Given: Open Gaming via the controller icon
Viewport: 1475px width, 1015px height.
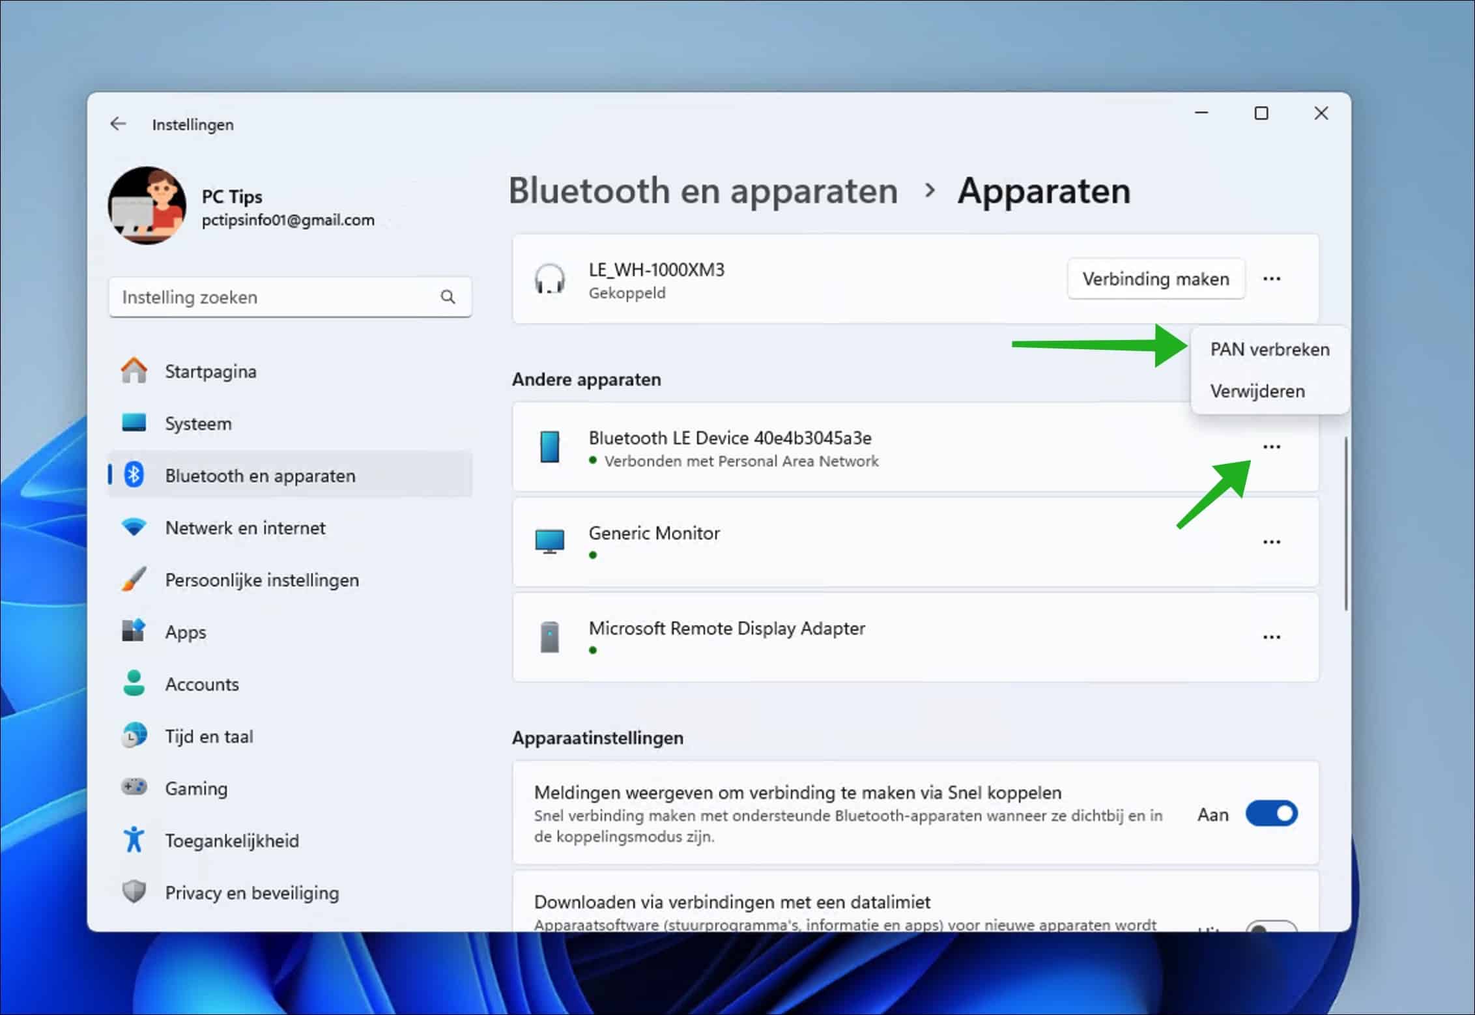Looking at the screenshot, I should [x=135, y=788].
